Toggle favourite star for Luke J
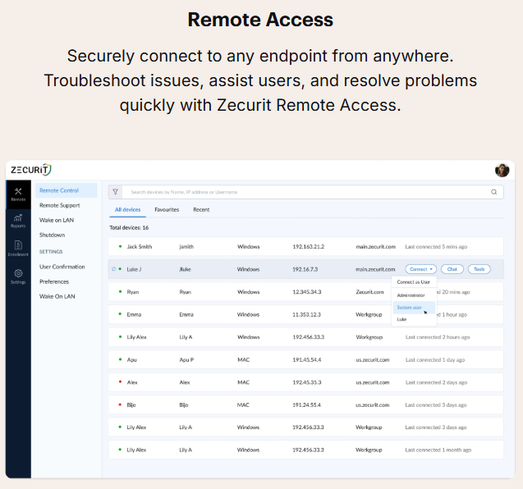Screen dimensions: 523x489 113,269
